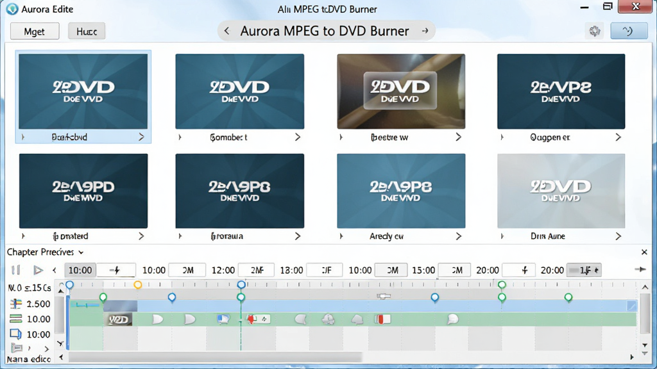
Task: Click the arrow at timeline toolbar right end
Action: (640, 270)
